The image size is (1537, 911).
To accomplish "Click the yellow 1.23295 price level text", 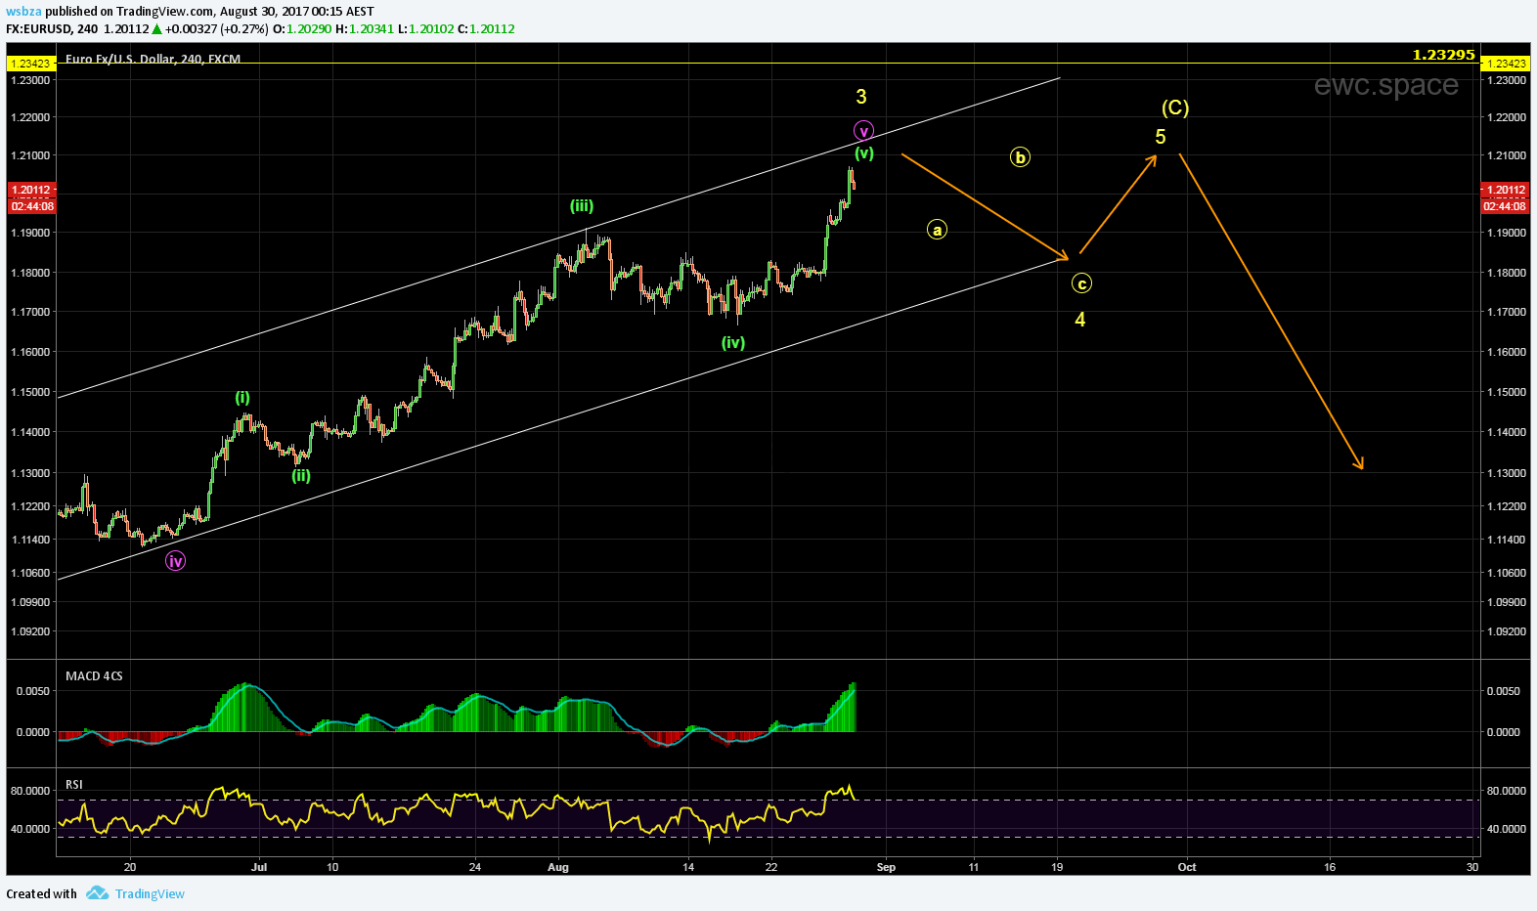I will pos(1443,55).
